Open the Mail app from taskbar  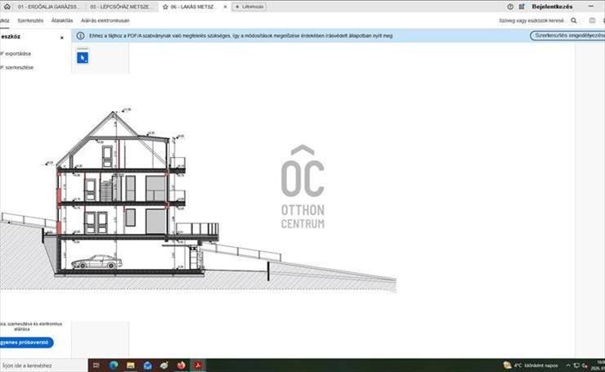147,365
